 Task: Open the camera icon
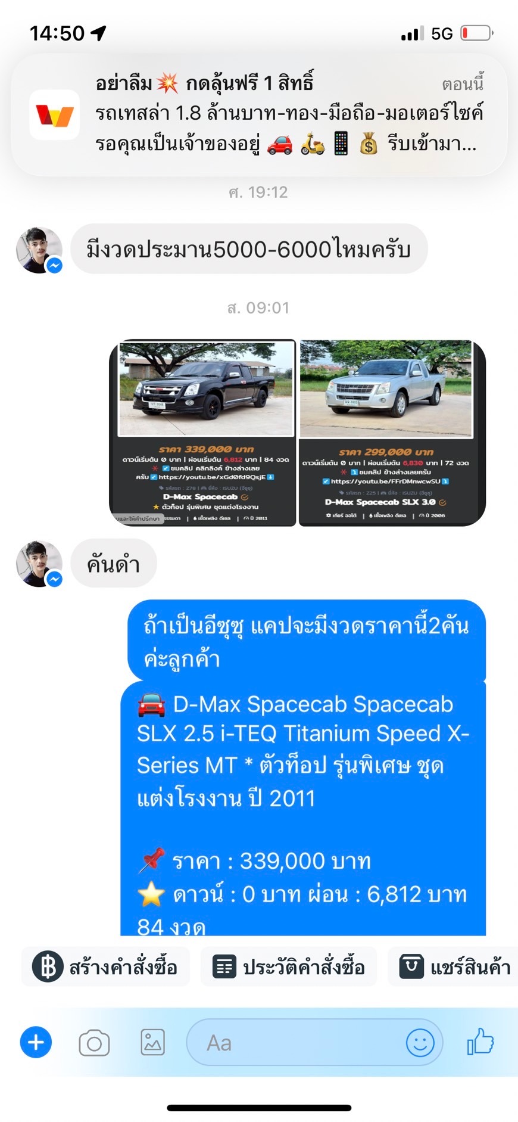[x=94, y=1043]
